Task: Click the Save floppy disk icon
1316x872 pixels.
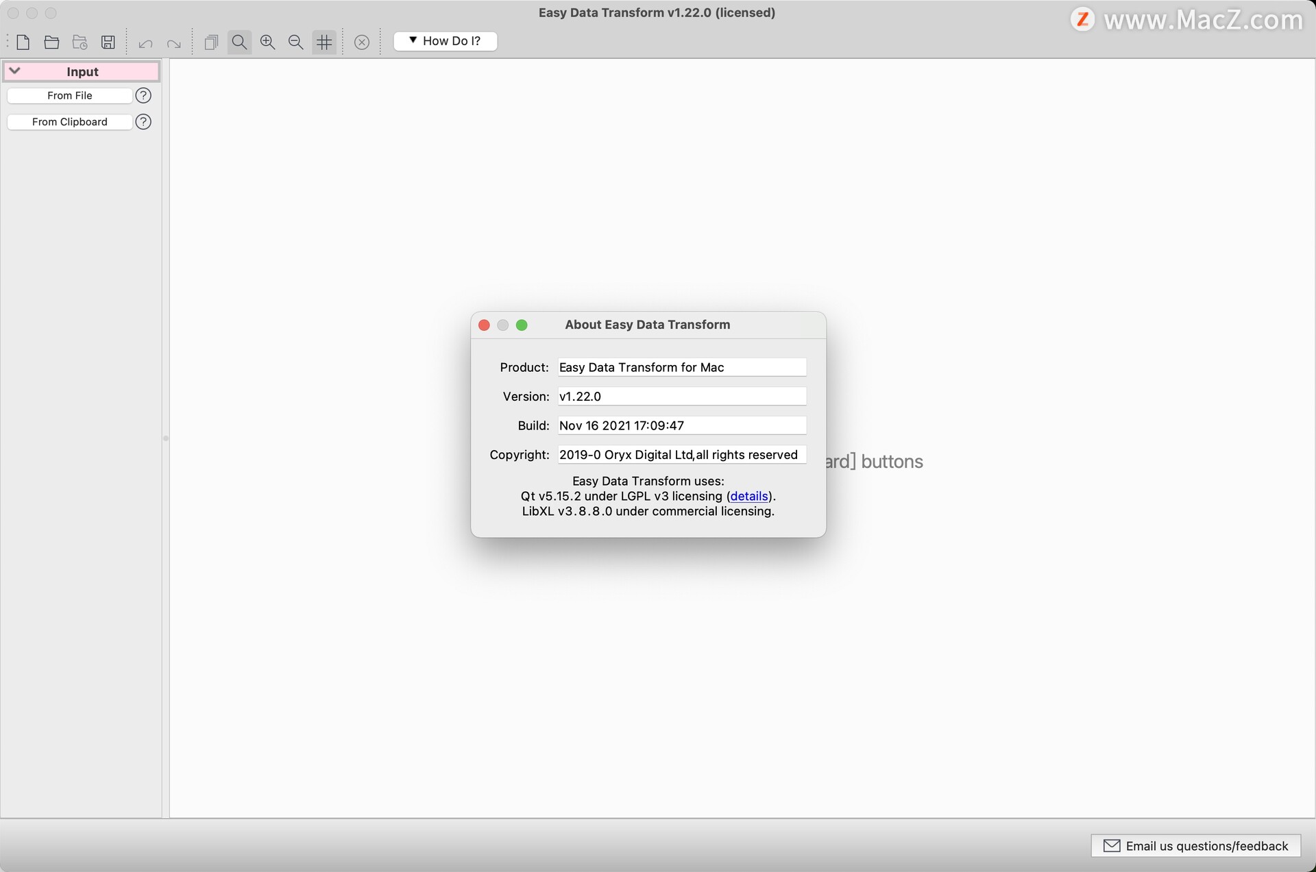Action: coord(108,42)
